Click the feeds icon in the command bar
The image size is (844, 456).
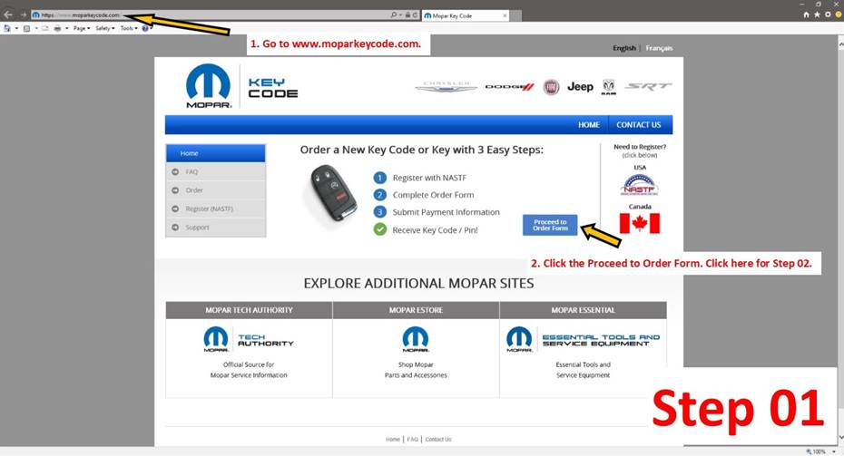26,28
